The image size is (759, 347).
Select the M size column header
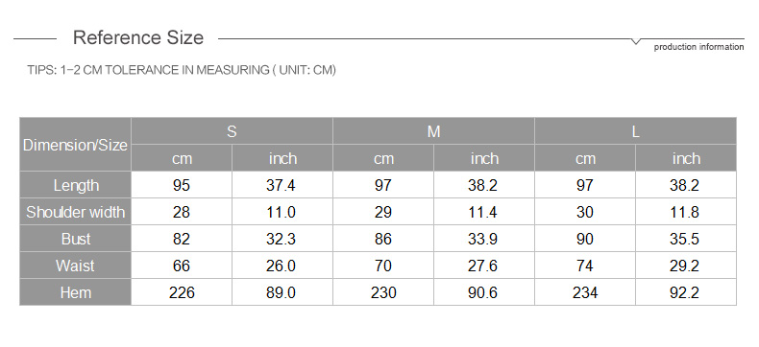pos(433,130)
